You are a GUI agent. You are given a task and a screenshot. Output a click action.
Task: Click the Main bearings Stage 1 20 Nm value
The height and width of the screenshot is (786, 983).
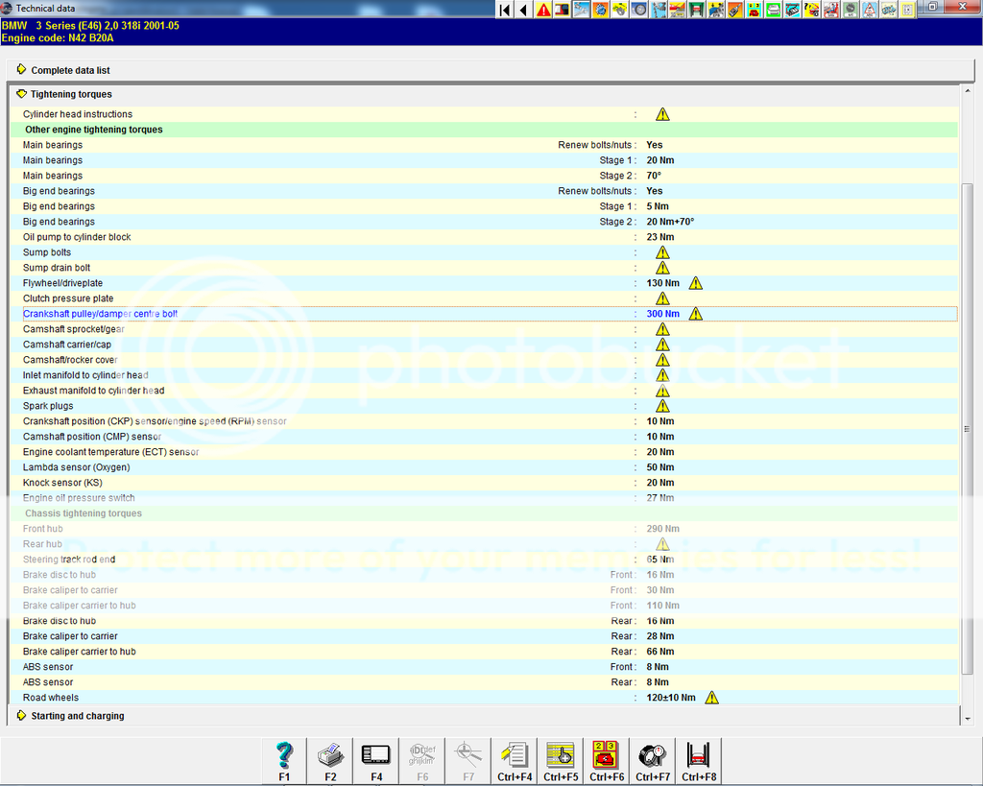[x=660, y=160]
